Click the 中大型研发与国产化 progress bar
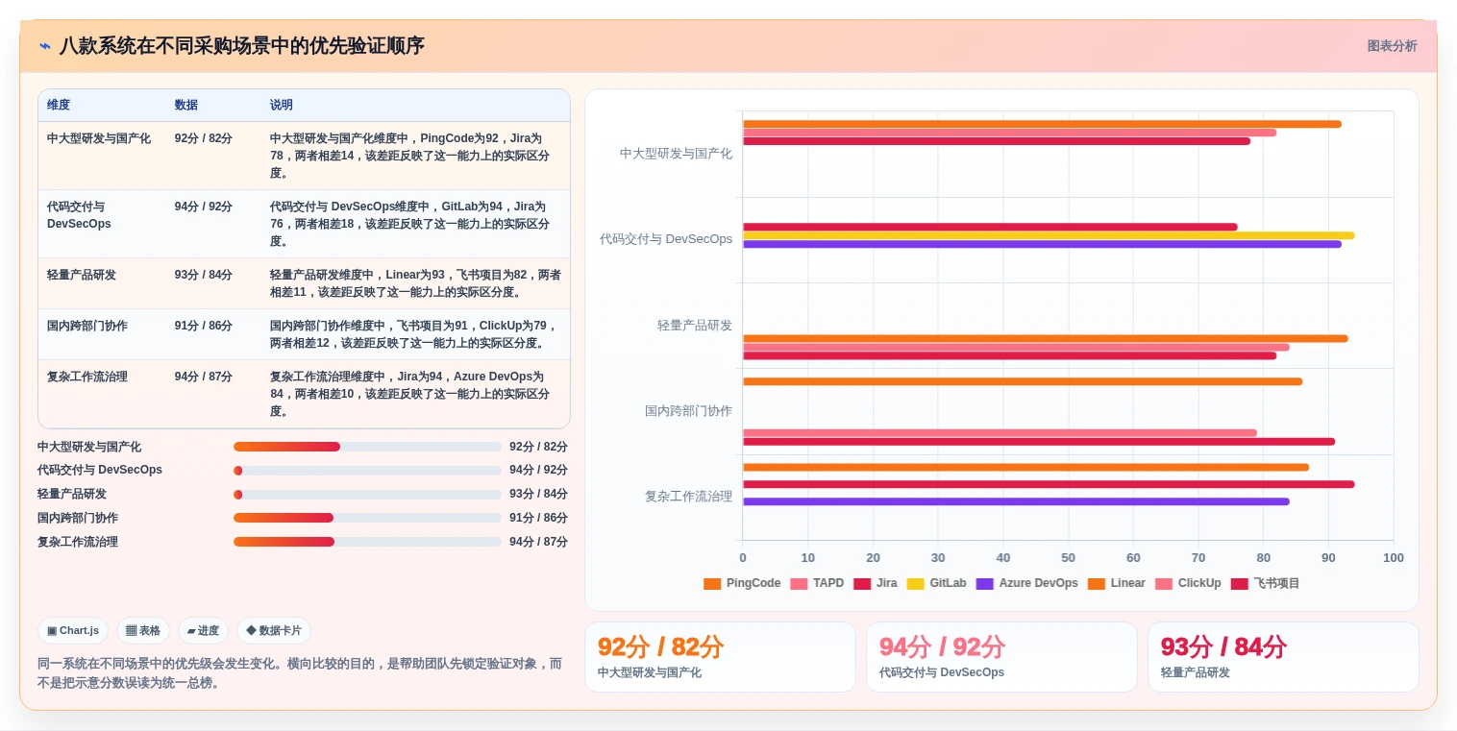 [x=367, y=447]
